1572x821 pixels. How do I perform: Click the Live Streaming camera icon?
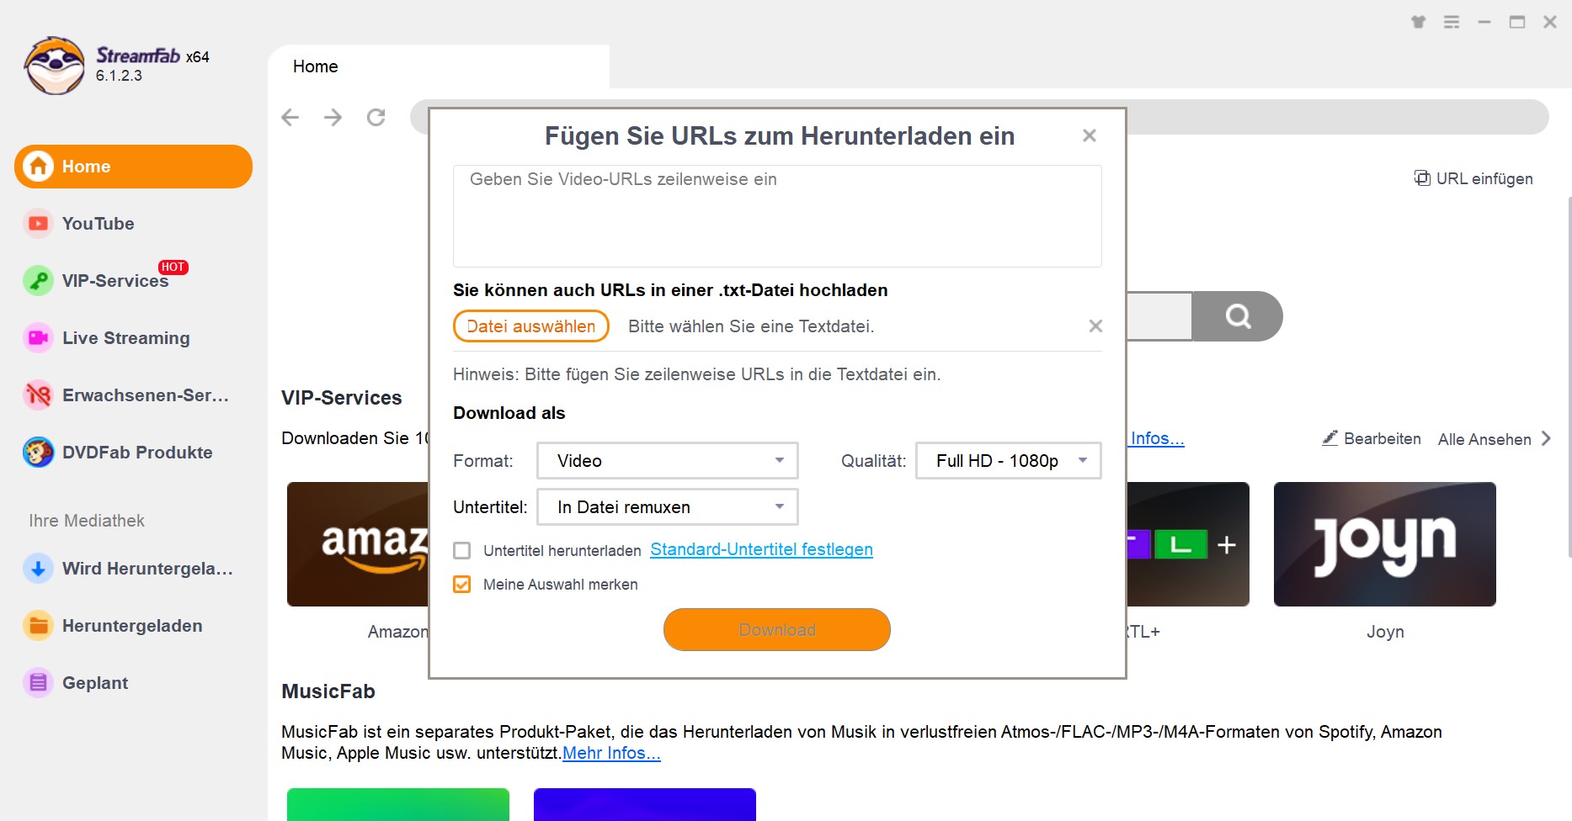(x=38, y=338)
